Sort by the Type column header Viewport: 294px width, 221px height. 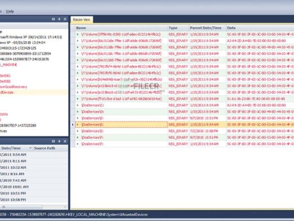[x=178, y=28]
